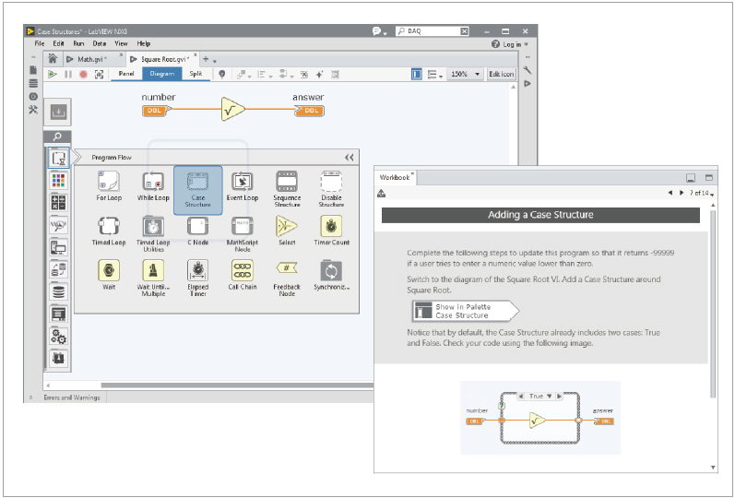Open the Workbook page list dropdown

click(x=713, y=194)
